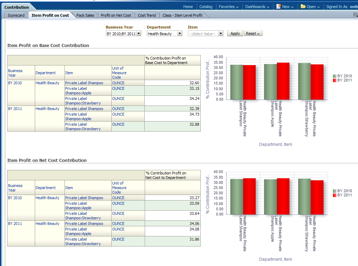The width and height of the screenshot is (358, 266).
Task: Expand the Item select value dropdown
Action: pos(221,34)
